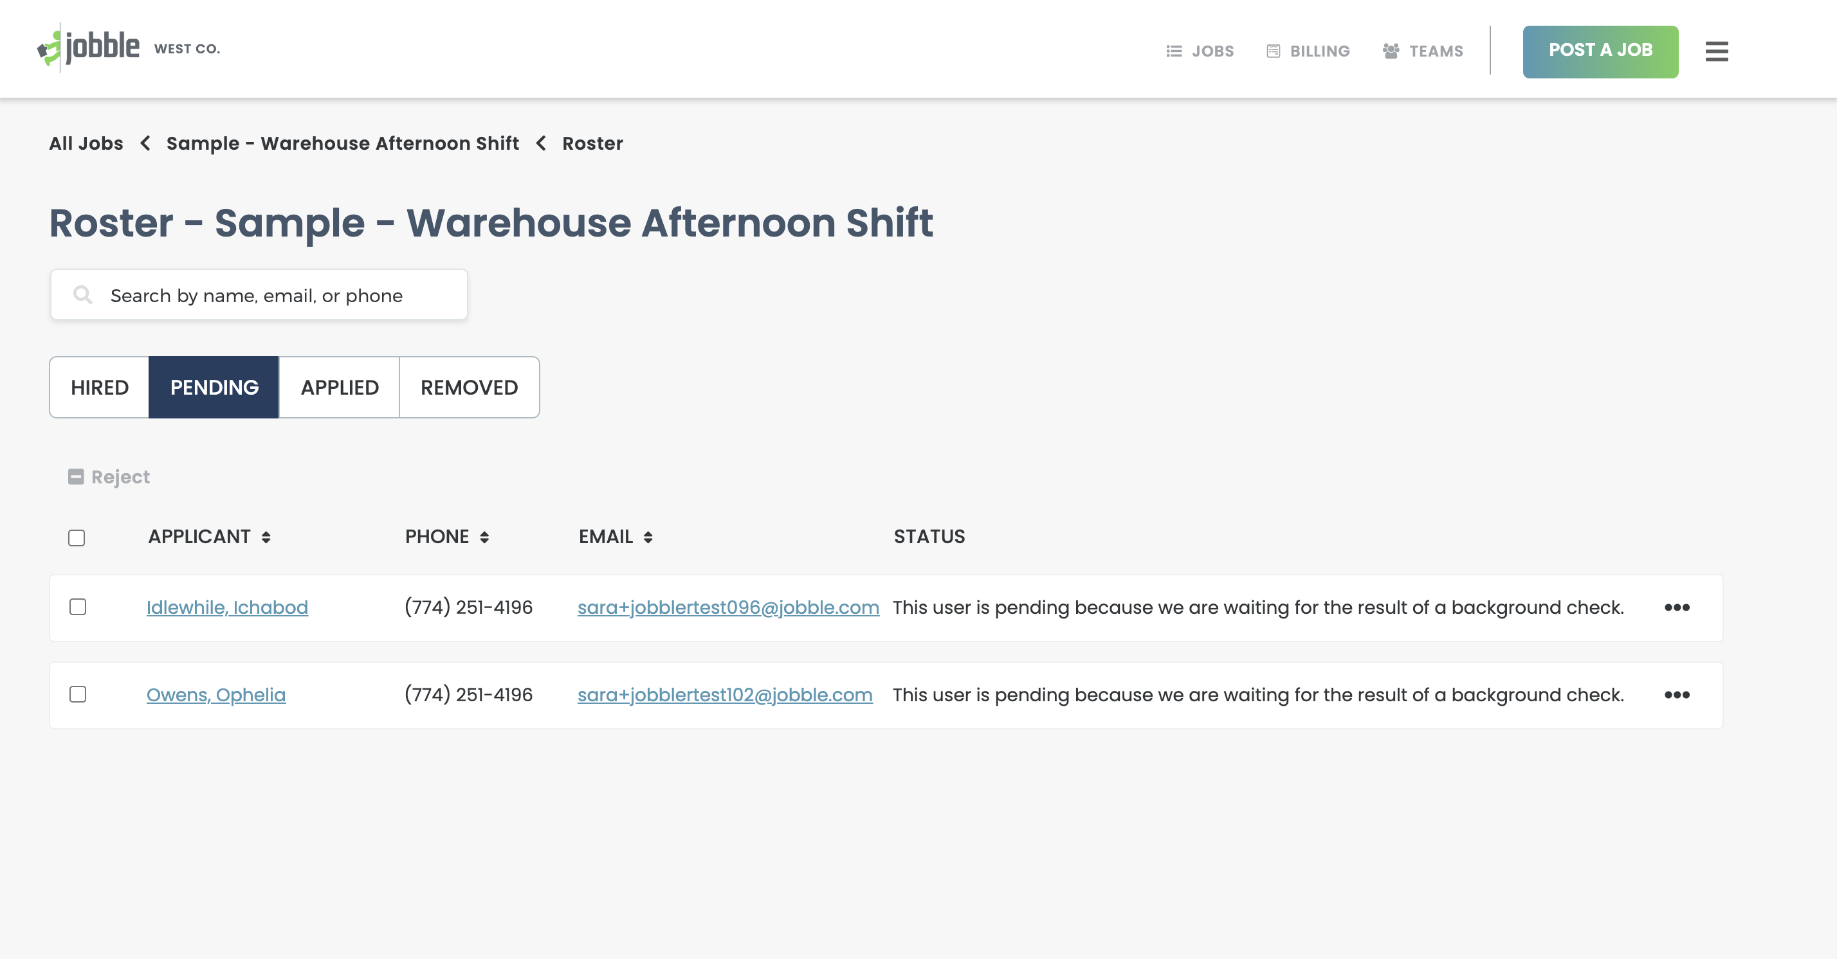Sort by Applicant column arrows
The height and width of the screenshot is (959, 1837).
pyautogui.click(x=266, y=537)
